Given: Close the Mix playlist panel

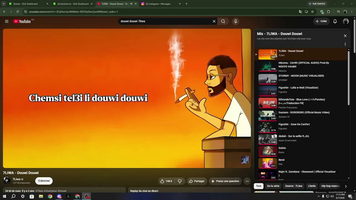Looking at the screenshot, I should point(345,36).
